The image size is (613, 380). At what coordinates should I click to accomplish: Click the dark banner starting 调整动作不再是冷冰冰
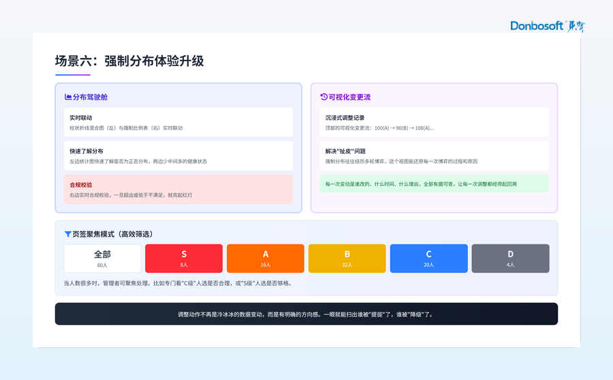(306, 314)
